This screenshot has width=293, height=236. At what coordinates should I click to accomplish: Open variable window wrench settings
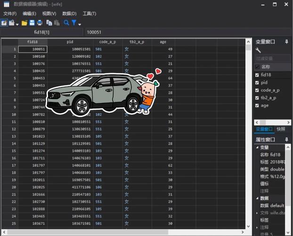[x=258, y=50]
